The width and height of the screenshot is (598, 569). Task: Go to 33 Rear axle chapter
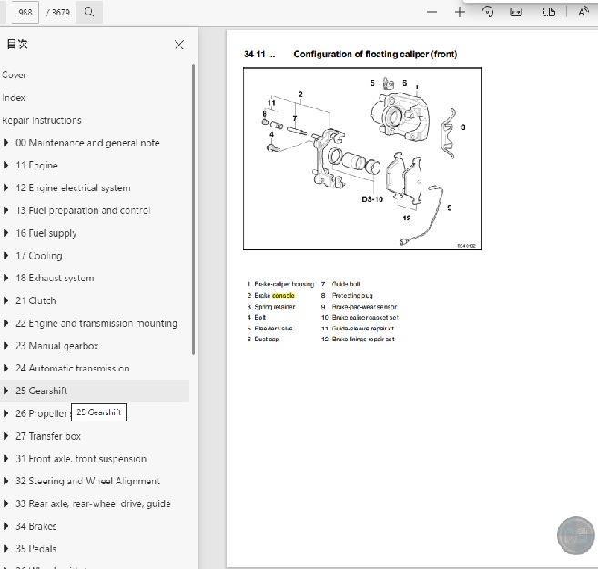pos(93,503)
